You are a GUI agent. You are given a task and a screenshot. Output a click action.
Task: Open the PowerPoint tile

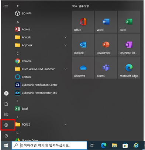coord(106,45)
